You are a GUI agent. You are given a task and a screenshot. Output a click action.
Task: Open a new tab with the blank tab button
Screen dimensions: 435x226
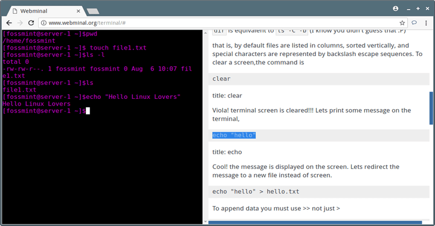93,11
